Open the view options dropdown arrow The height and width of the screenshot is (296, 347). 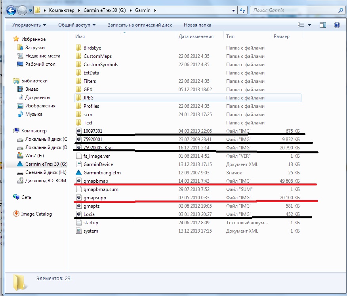pos(310,25)
